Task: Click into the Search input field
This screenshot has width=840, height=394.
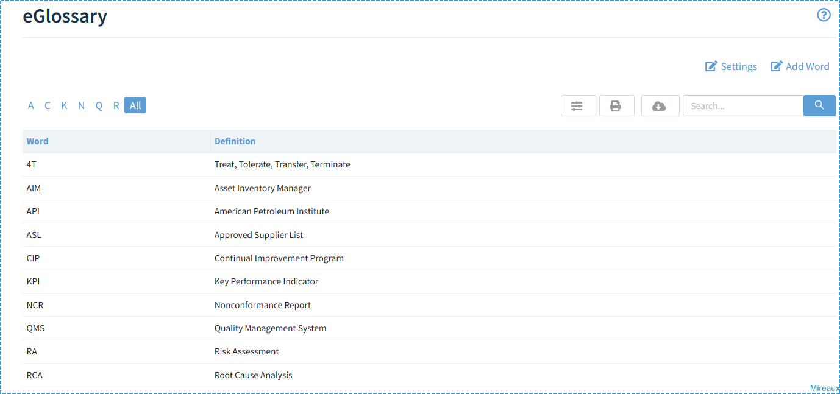Action: (x=743, y=106)
